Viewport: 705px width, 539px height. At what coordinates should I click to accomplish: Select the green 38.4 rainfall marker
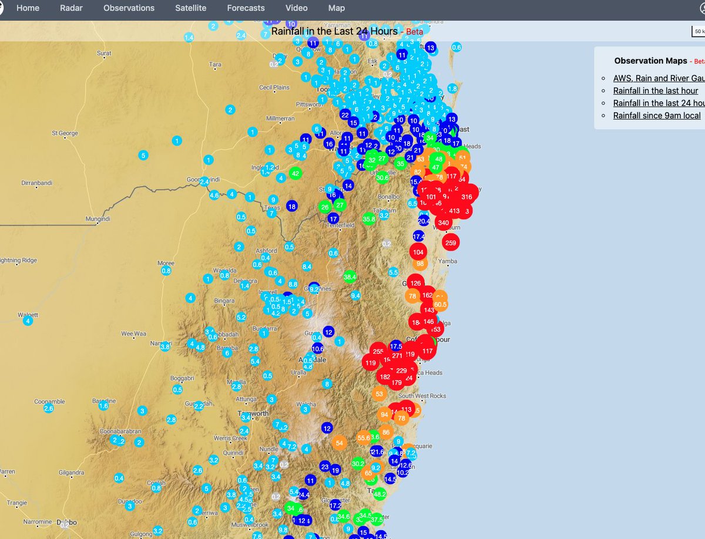[x=350, y=277]
